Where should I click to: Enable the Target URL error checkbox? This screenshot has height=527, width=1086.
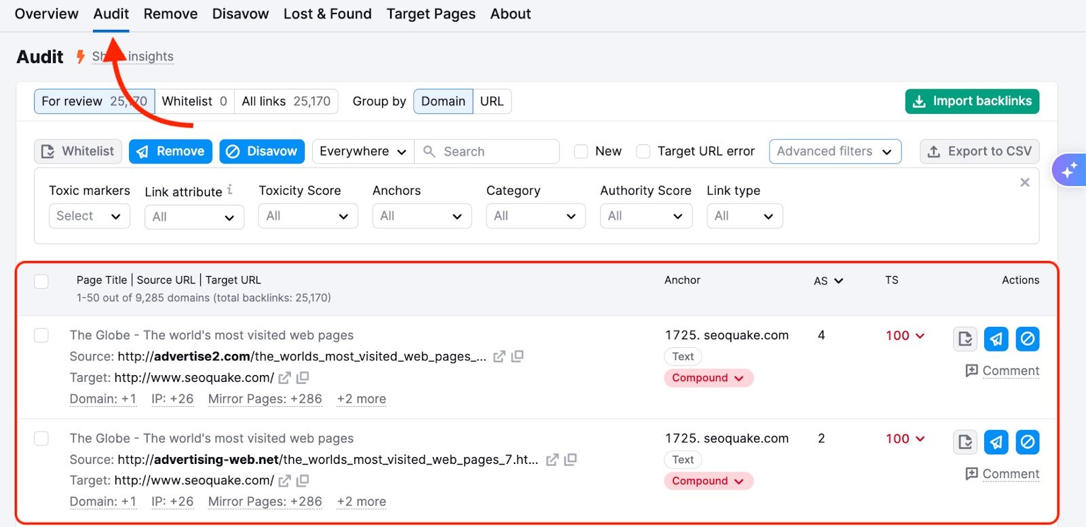[643, 151]
